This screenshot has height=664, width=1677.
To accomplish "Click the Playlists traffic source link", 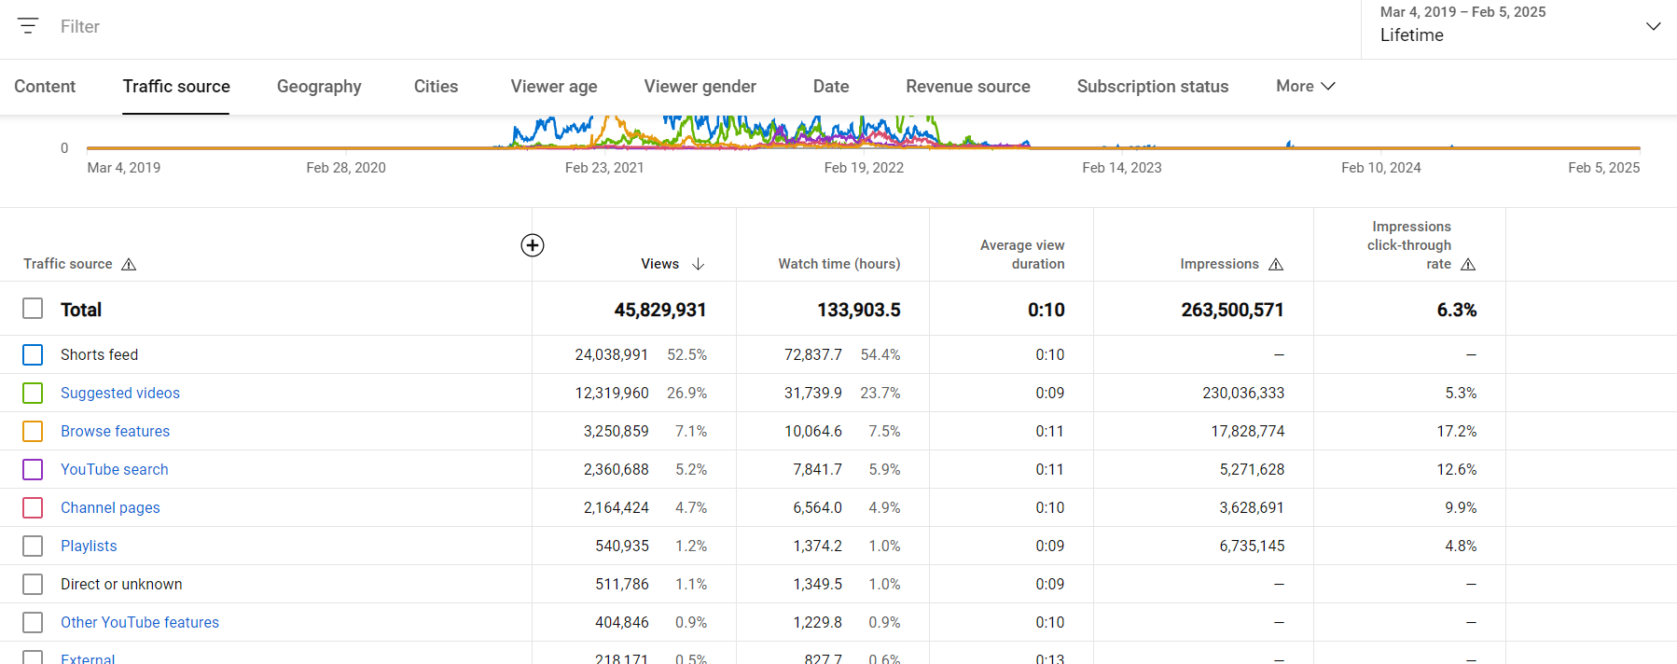I will (x=89, y=546).
